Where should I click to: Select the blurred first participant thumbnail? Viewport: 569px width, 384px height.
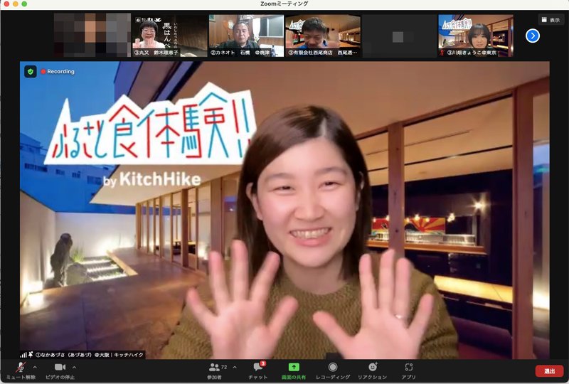click(x=92, y=36)
